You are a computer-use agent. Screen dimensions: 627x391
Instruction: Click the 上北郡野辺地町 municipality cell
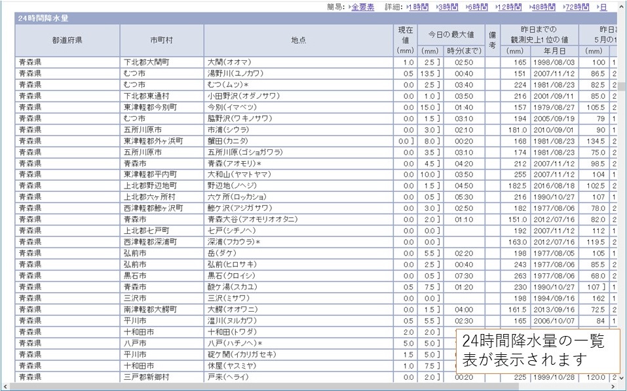tap(162, 185)
